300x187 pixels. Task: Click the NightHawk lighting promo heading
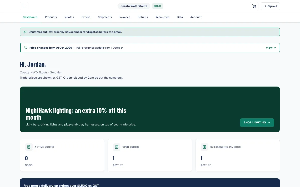click(x=76, y=114)
